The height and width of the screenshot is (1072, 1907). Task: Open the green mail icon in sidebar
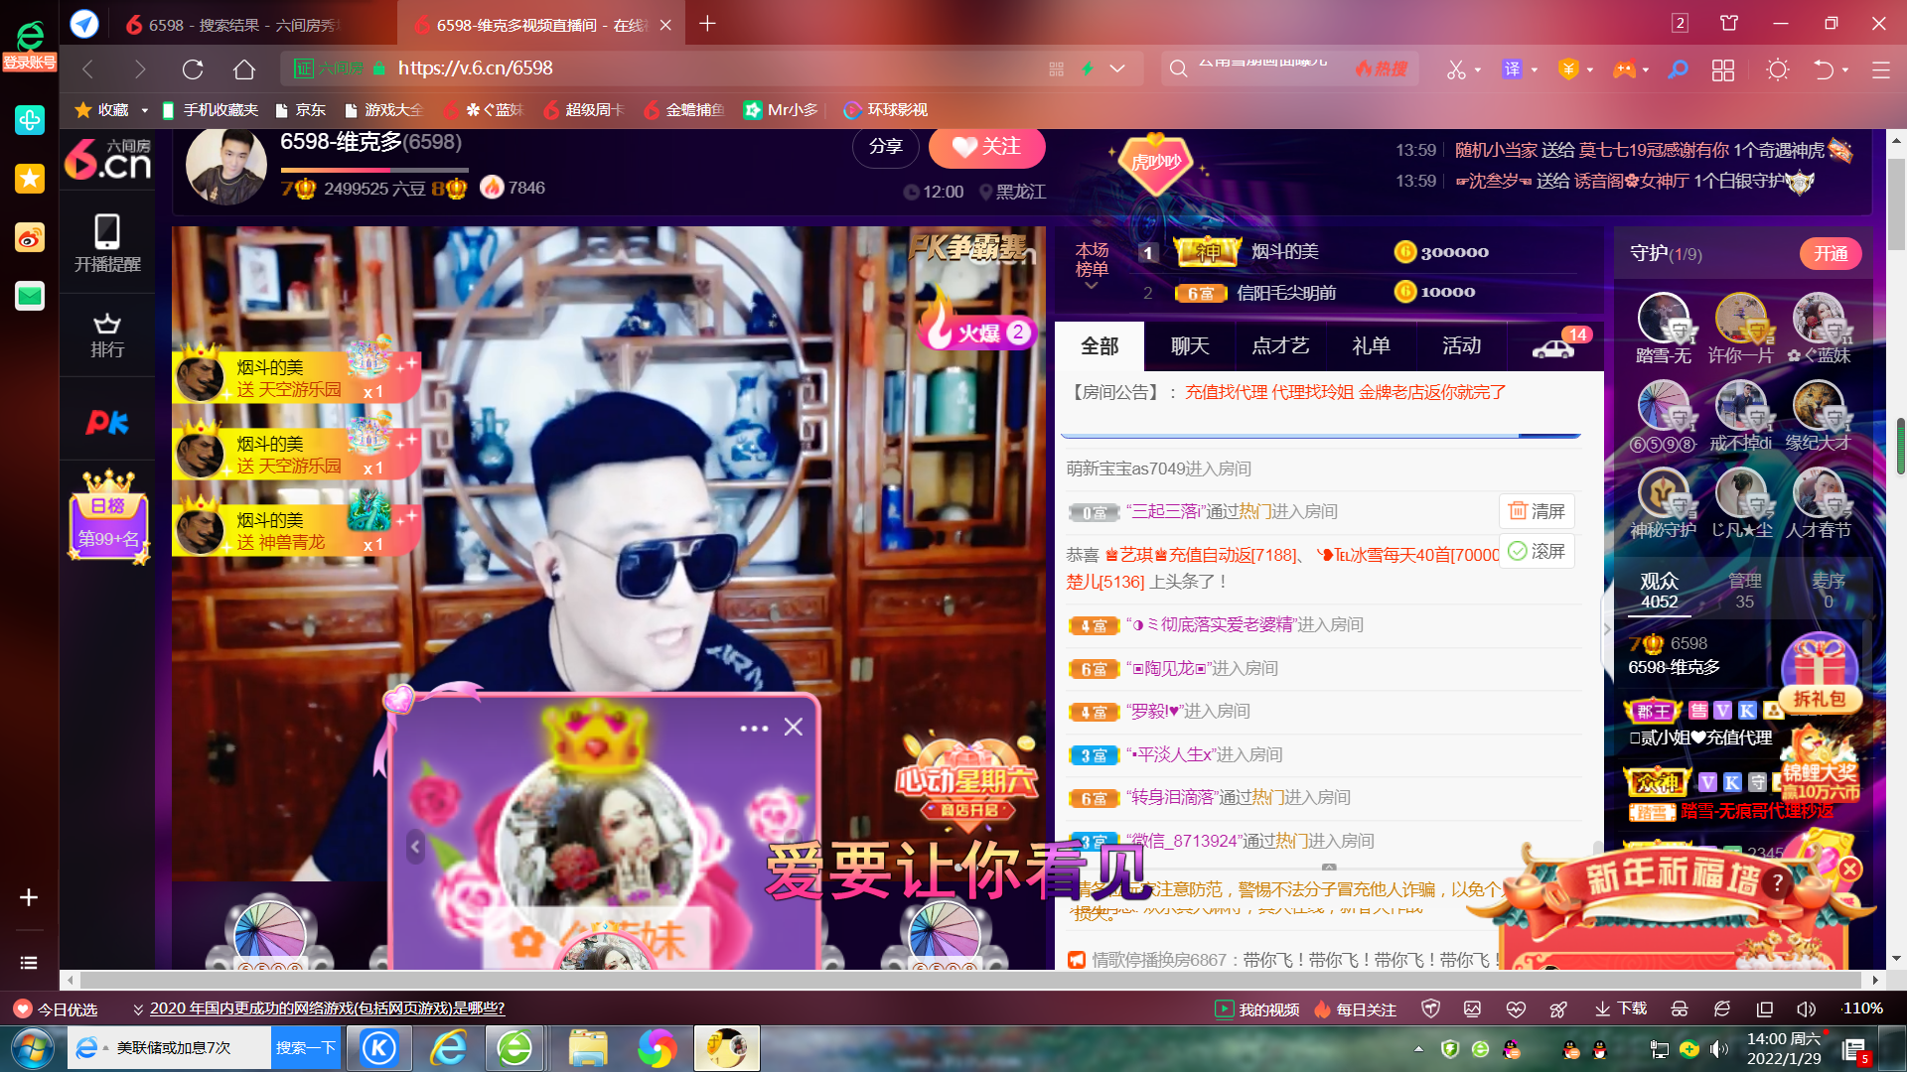(30, 295)
